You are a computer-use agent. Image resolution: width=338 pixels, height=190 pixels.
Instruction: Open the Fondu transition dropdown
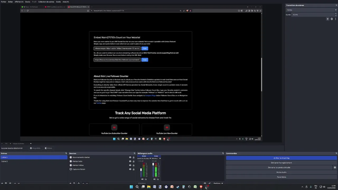[x=311, y=10]
